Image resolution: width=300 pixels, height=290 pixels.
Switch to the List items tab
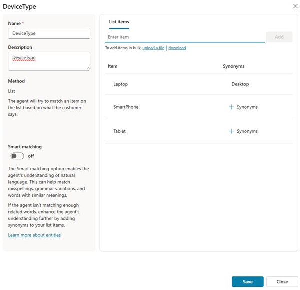(x=119, y=22)
